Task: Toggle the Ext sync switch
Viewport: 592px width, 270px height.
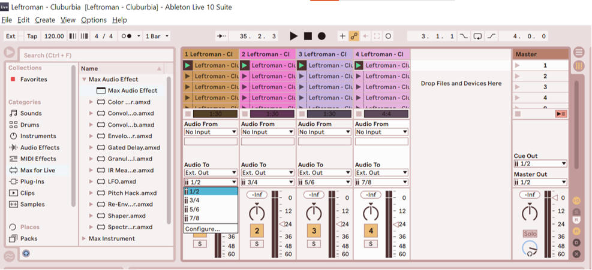Action: coord(11,36)
